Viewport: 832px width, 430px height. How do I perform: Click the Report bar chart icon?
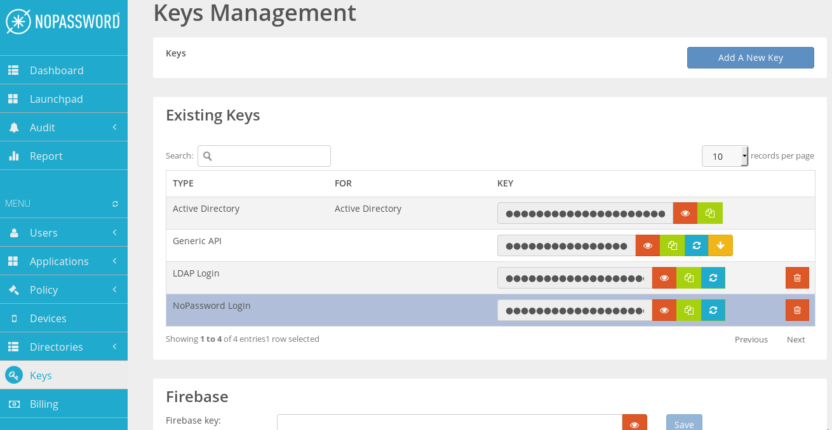(x=14, y=156)
